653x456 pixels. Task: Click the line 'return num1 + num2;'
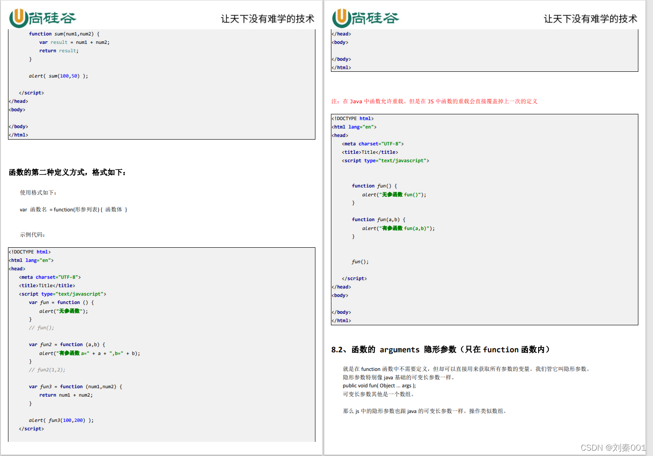pyautogui.click(x=66, y=395)
